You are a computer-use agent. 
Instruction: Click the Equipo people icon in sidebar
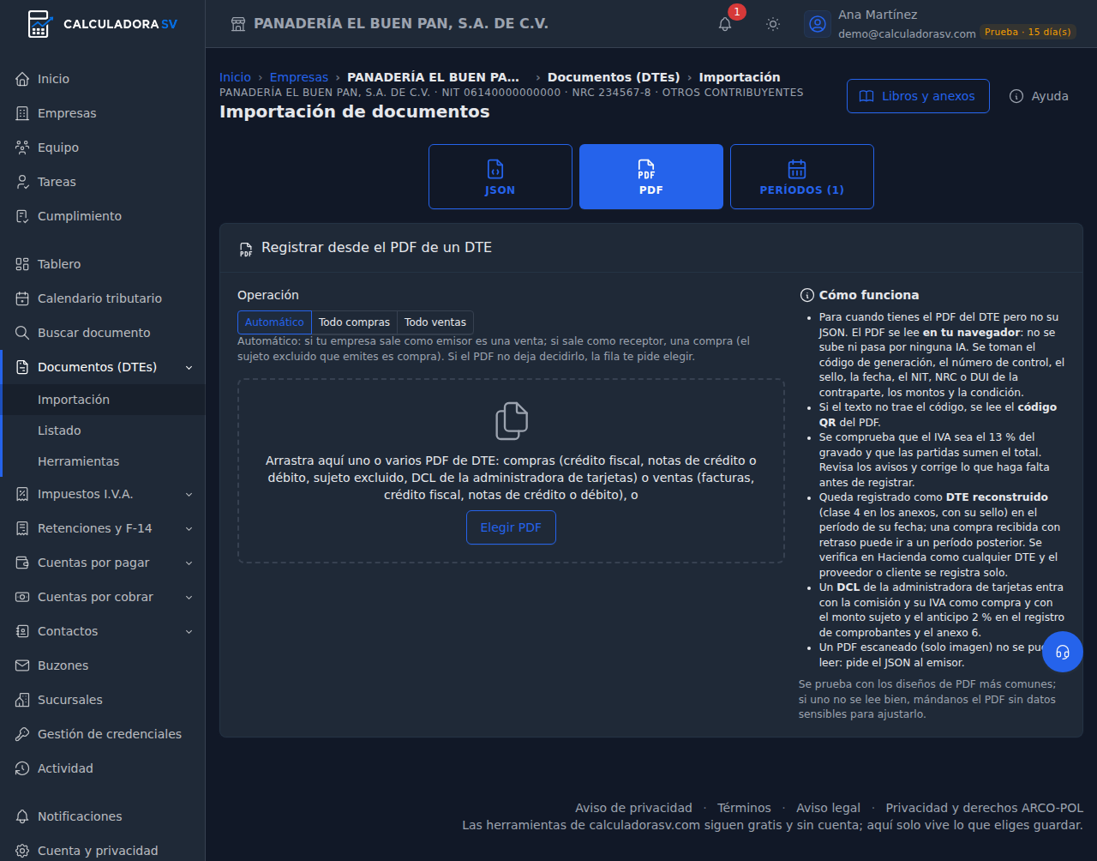click(22, 148)
